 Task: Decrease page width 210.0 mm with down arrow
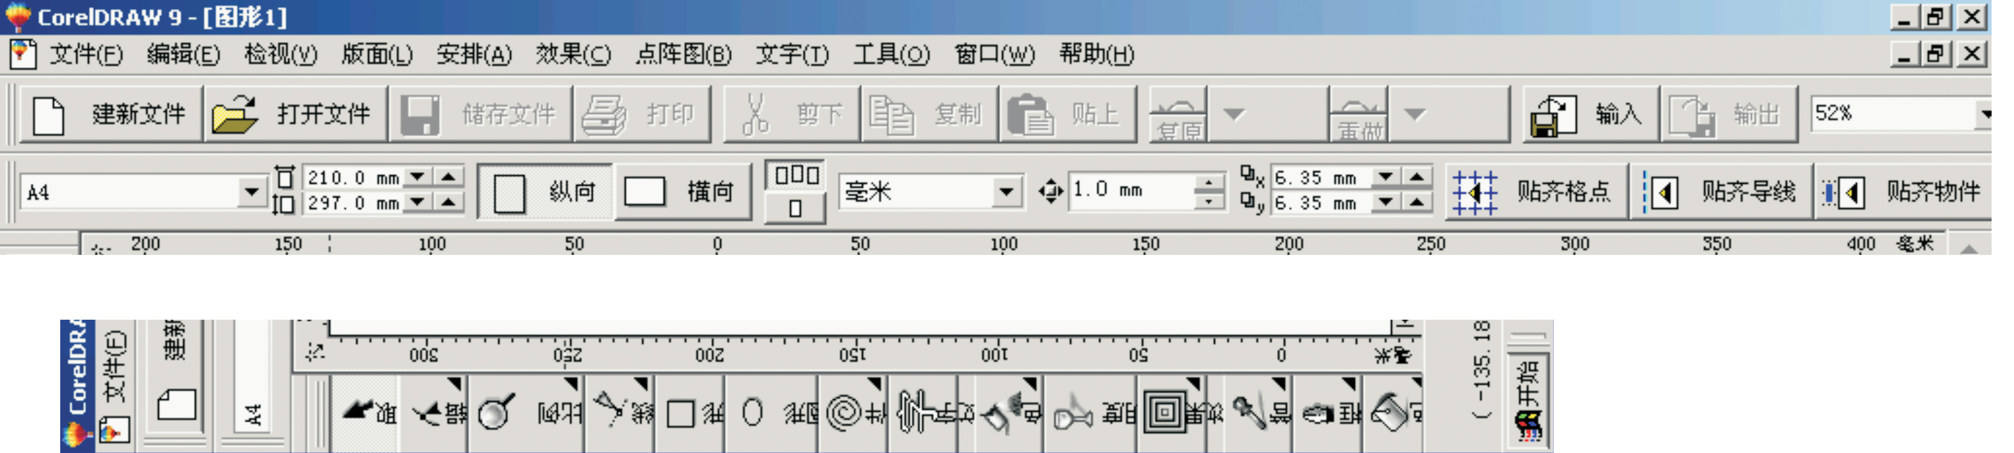(x=417, y=177)
